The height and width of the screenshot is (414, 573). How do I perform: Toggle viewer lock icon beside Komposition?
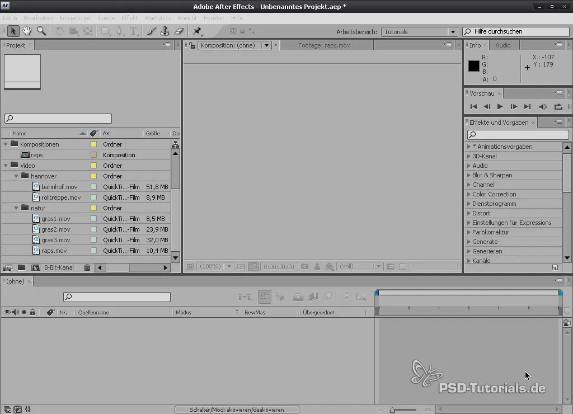[192, 45]
